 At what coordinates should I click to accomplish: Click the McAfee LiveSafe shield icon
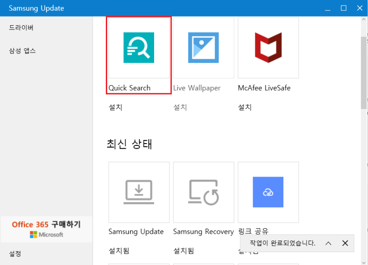point(268,47)
